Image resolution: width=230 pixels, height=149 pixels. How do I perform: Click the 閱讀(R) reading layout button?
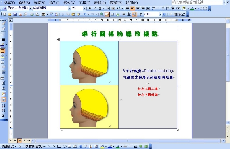coord(177,14)
